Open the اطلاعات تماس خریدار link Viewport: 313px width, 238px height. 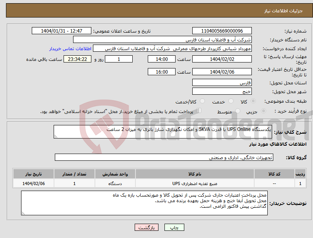pos(70,49)
